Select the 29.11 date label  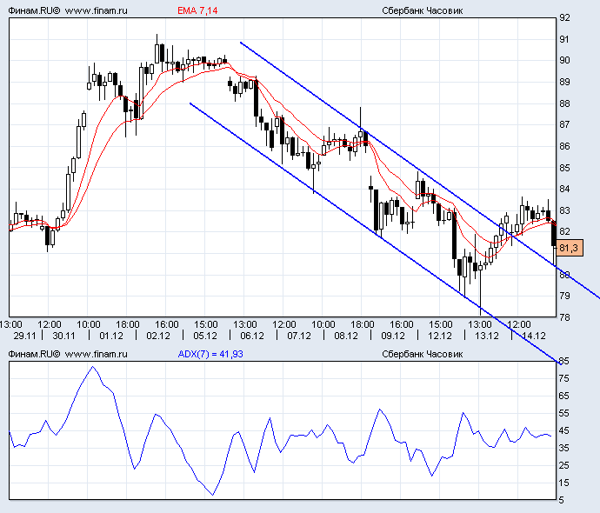pyautogui.click(x=24, y=336)
